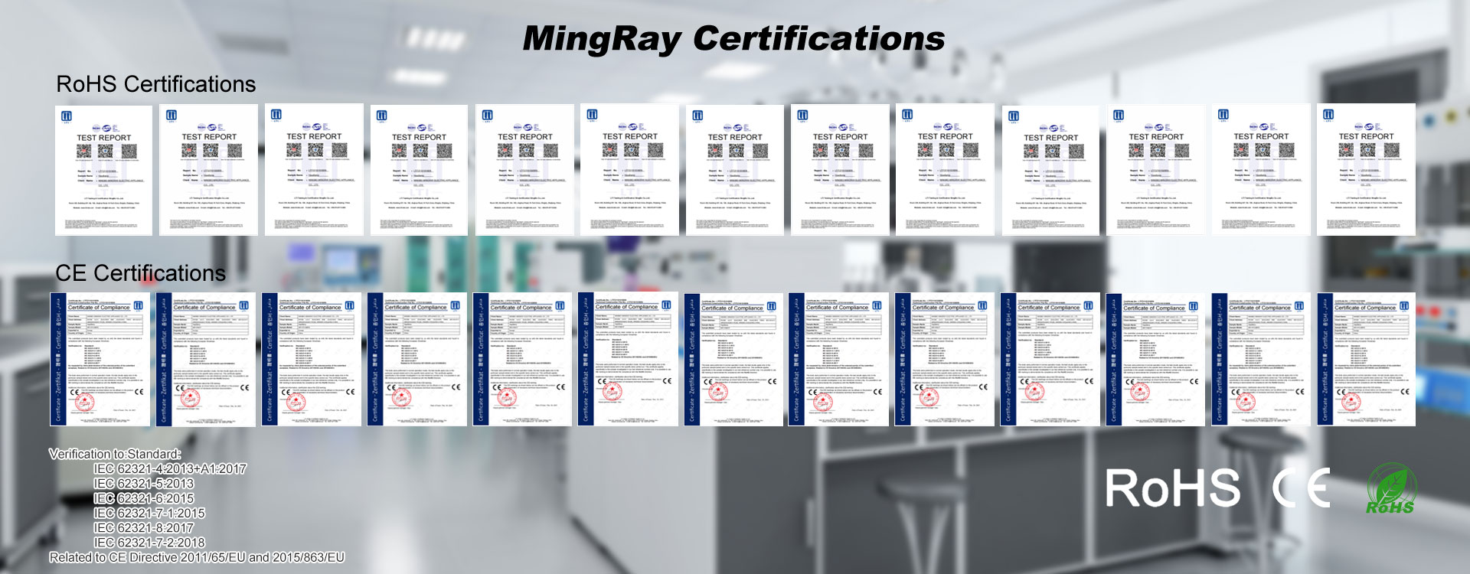
Task: Click the 'Verification to:Standard:' label
Action: point(115,454)
